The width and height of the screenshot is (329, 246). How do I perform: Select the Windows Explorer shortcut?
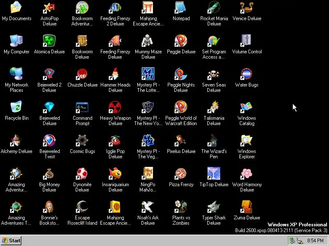click(247, 140)
